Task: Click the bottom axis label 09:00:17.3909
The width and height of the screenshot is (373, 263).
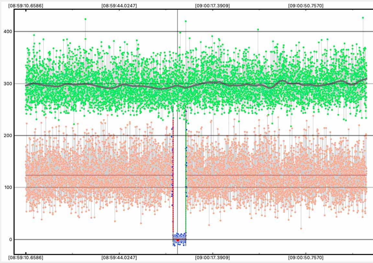Action: pos(212,257)
